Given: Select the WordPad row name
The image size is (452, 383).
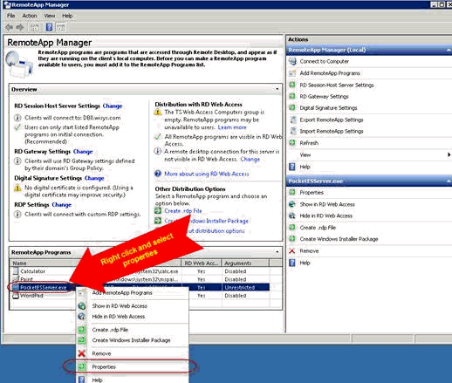Looking at the screenshot, I should [31, 296].
